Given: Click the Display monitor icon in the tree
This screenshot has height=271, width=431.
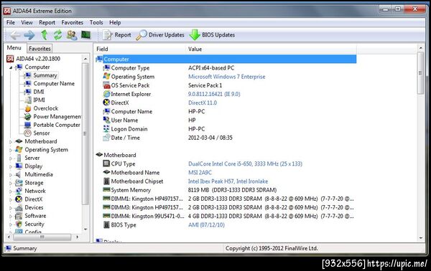Looking at the screenshot, I should pos(19,166).
